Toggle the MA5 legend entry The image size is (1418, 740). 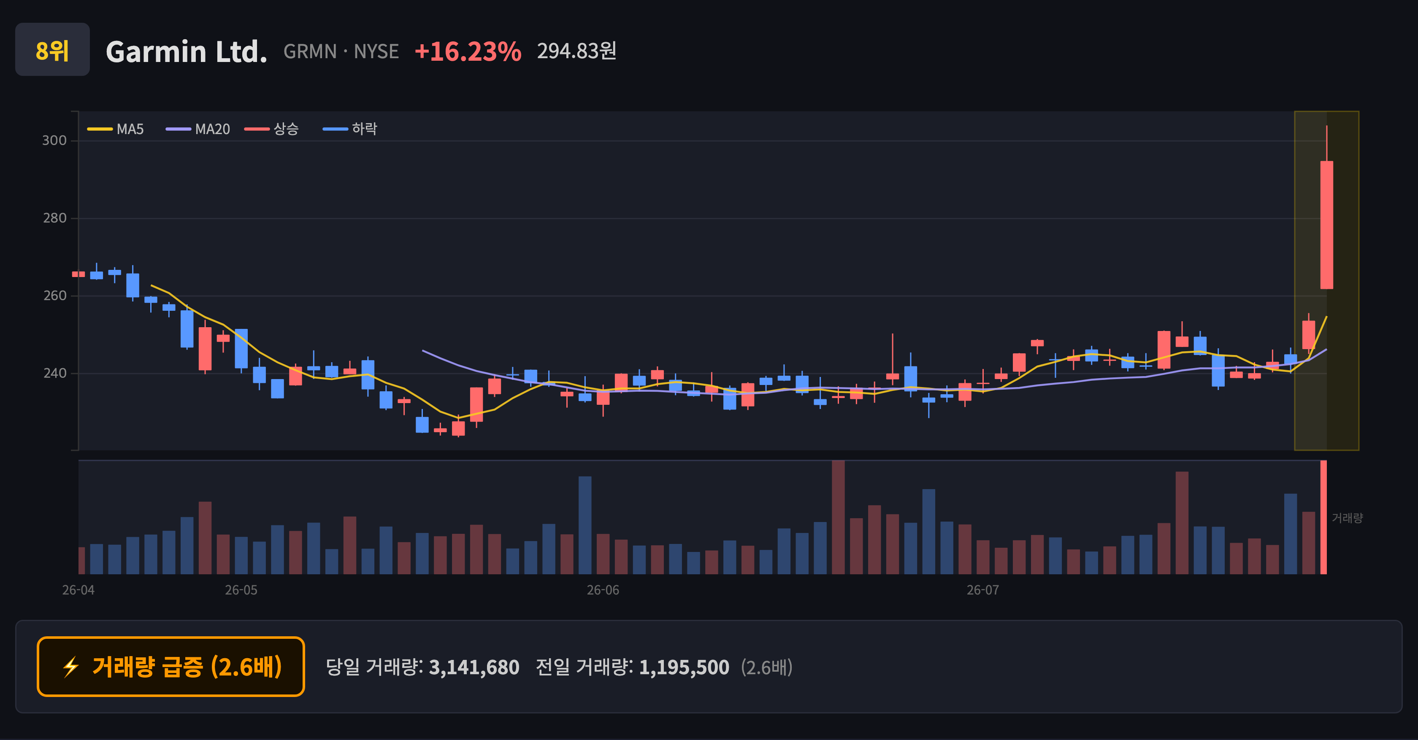(x=116, y=129)
